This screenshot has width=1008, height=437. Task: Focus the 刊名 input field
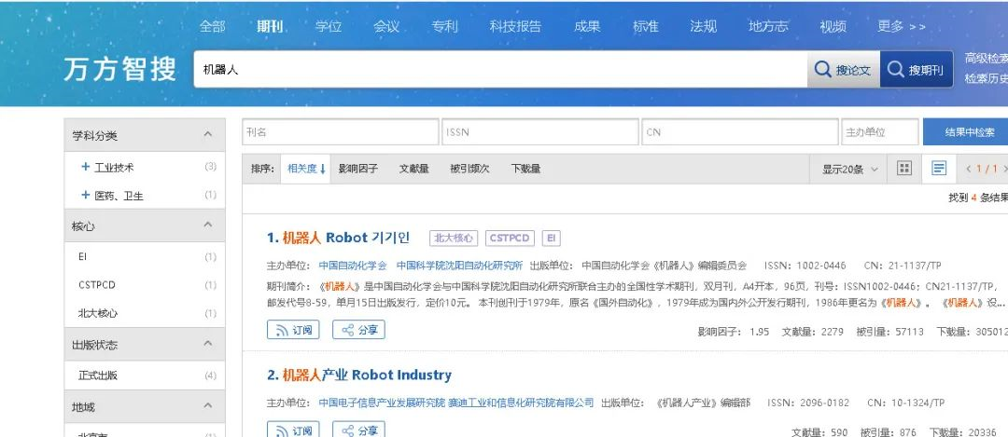pyautogui.click(x=341, y=132)
